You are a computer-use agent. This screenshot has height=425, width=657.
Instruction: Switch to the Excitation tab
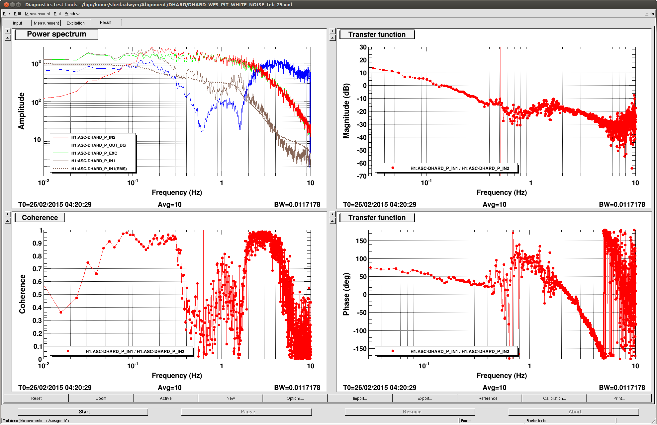(75, 23)
